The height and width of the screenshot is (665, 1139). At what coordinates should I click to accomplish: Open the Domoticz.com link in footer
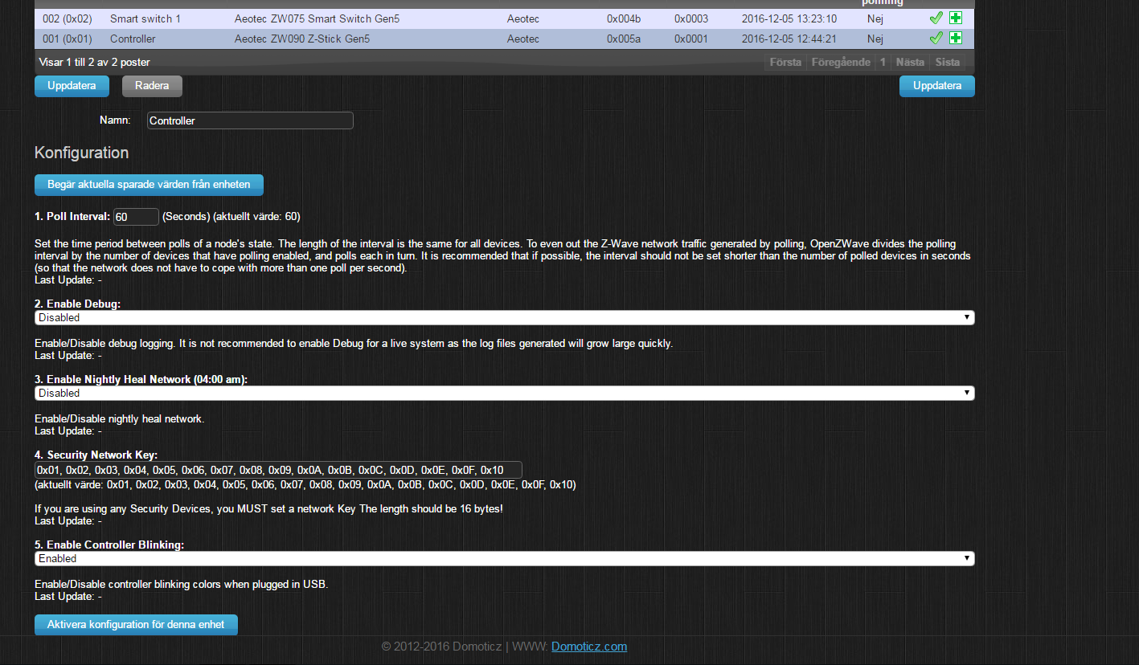(588, 647)
